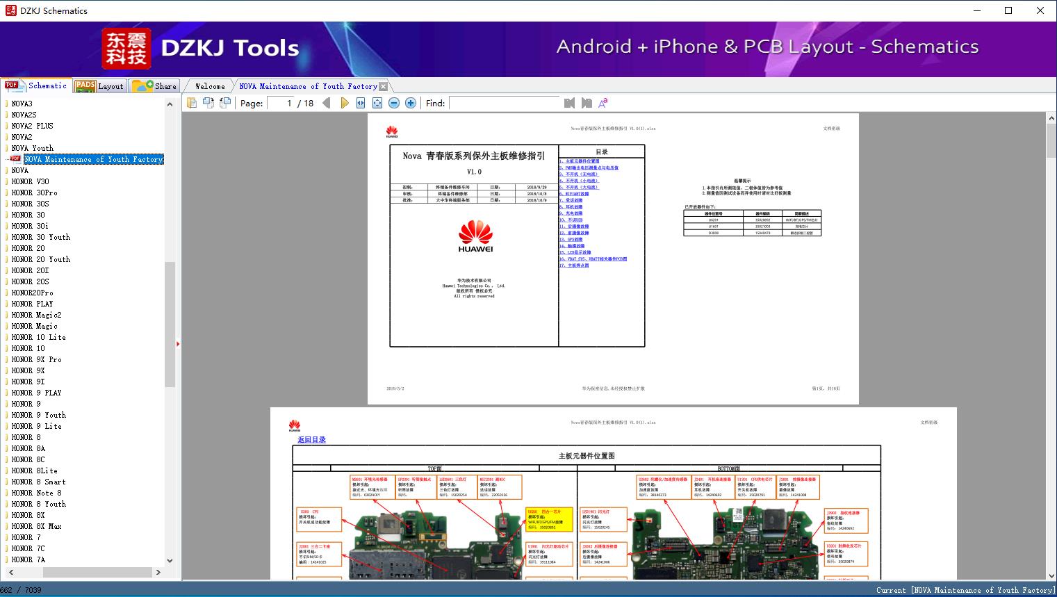Close the NOVA Maintenance of Youth Factory tab

pyautogui.click(x=383, y=86)
